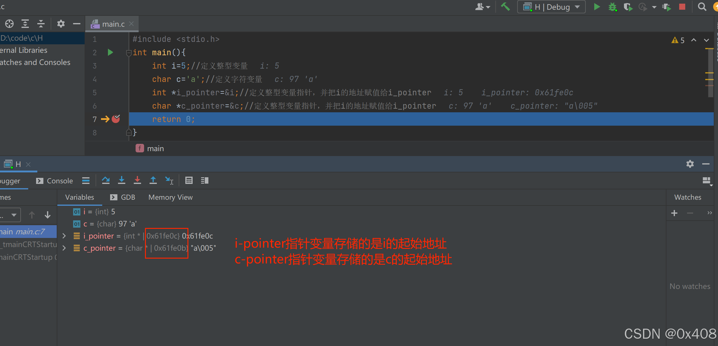This screenshot has width=718, height=346.
Task: Open the H | Debug configuration dropdown
Action: pyautogui.click(x=551, y=7)
